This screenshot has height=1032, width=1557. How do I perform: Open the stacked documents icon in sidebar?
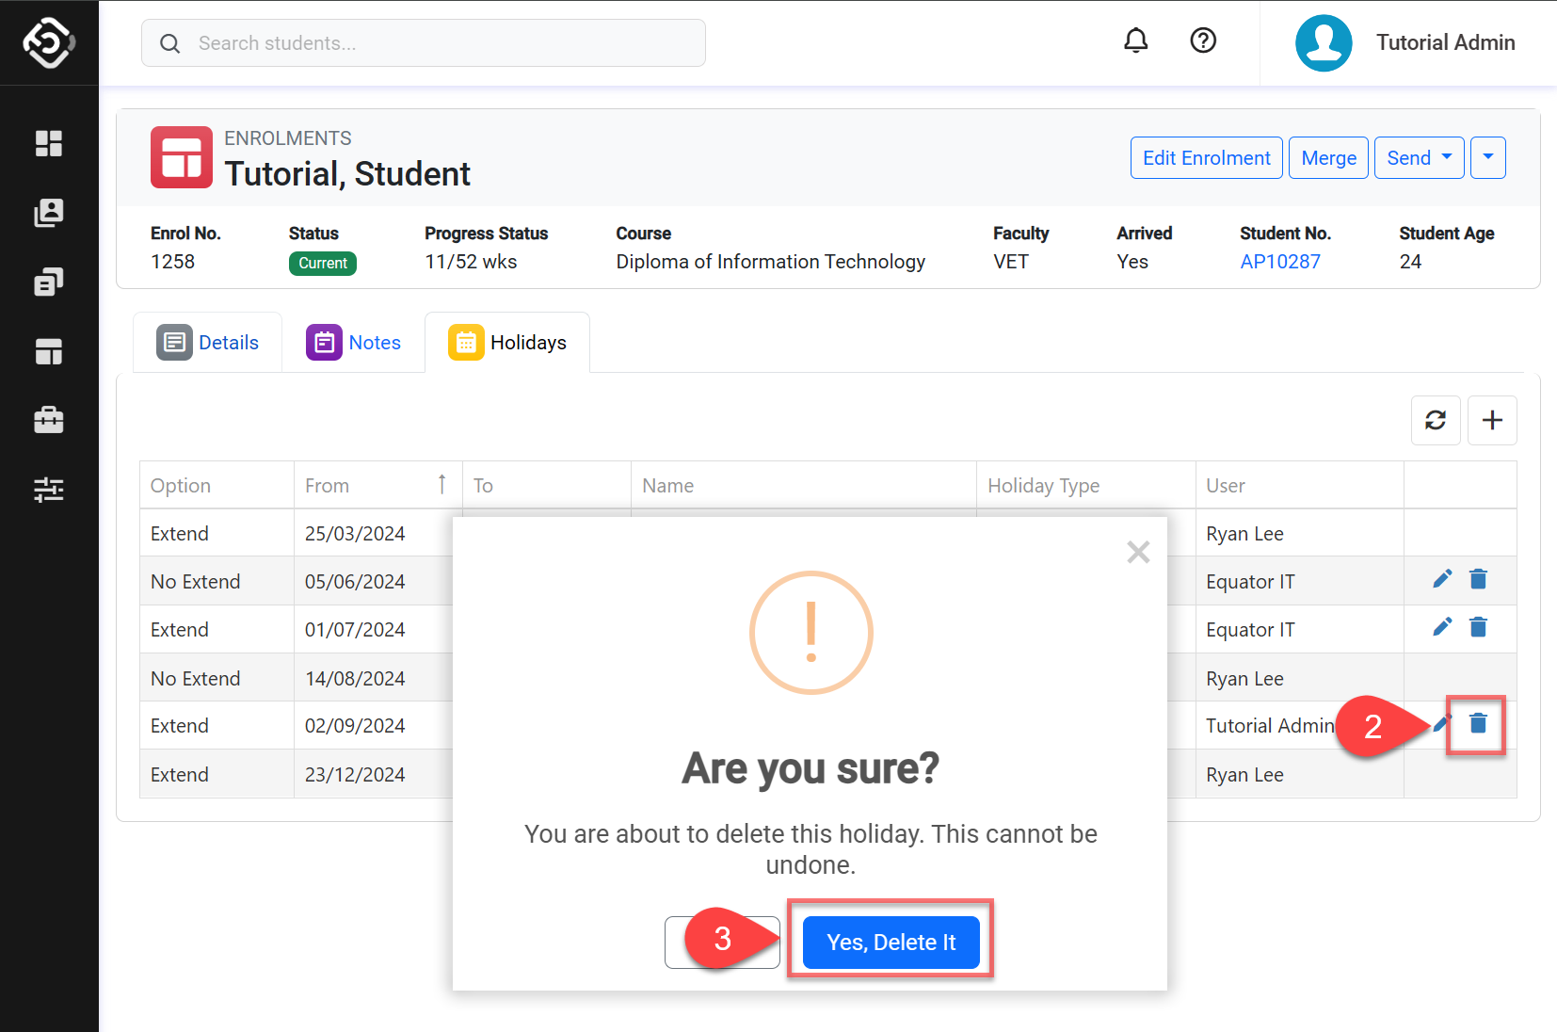49,282
